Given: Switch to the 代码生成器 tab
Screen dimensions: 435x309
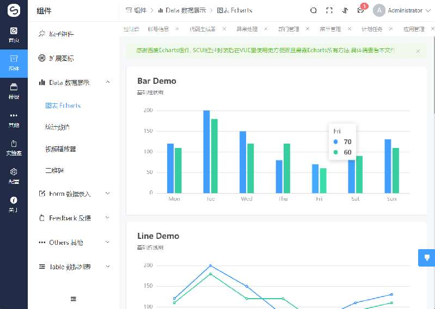Looking at the screenshot, I should point(202,29).
